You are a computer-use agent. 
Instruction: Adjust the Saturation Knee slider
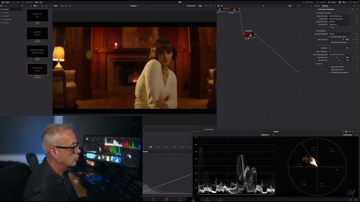[336, 57]
